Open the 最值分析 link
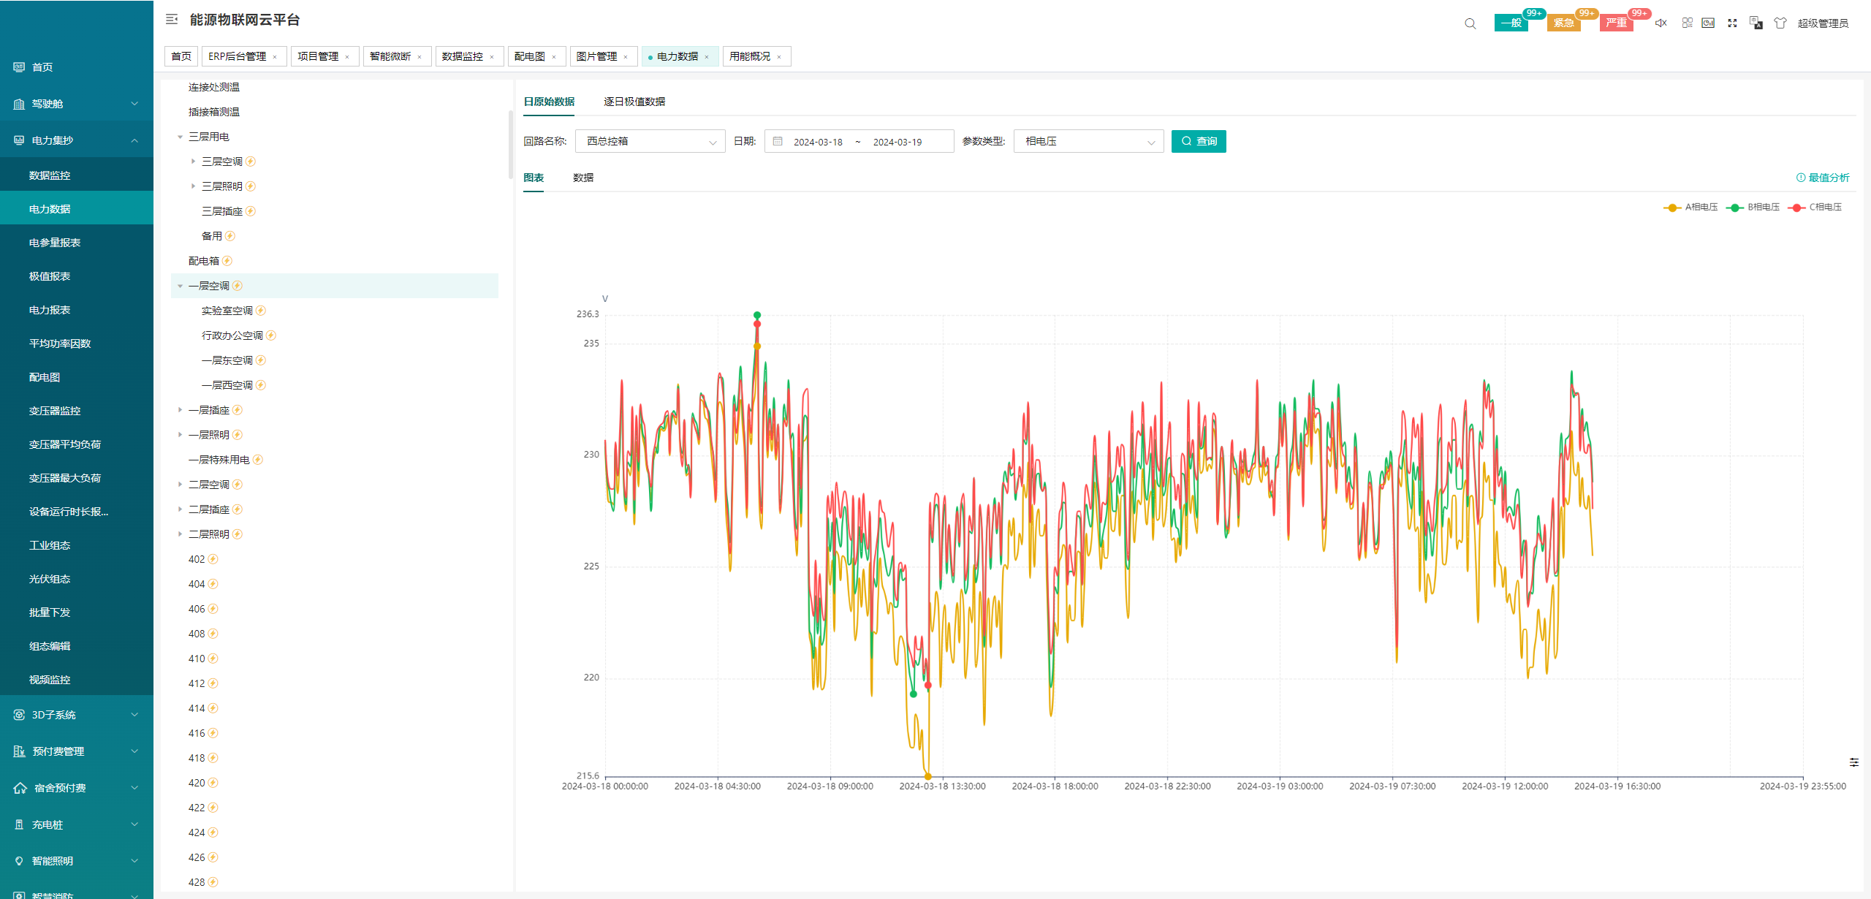1871x899 pixels. 1823,178
